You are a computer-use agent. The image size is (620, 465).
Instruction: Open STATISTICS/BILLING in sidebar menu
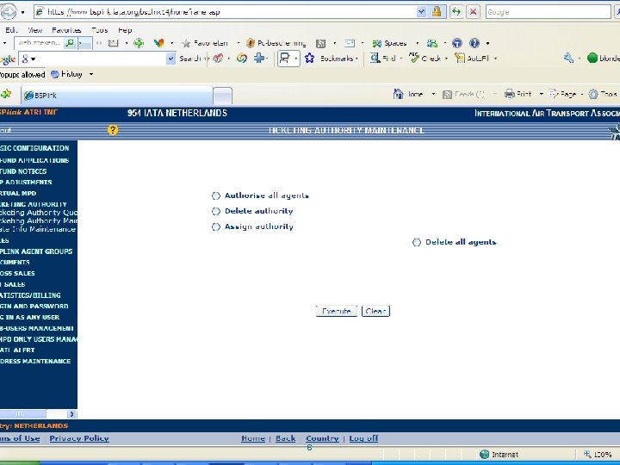click(30, 295)
